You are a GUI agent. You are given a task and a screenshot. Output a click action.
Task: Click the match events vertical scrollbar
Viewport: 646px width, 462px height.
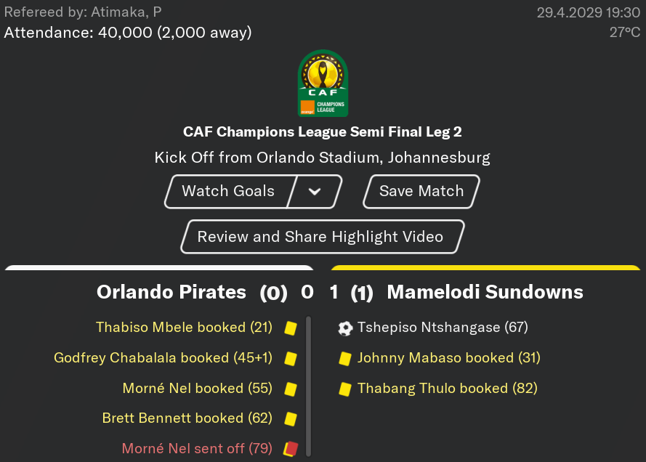[309, 386]
